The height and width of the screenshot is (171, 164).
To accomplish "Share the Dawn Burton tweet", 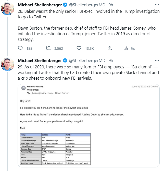I will point(110,48).
